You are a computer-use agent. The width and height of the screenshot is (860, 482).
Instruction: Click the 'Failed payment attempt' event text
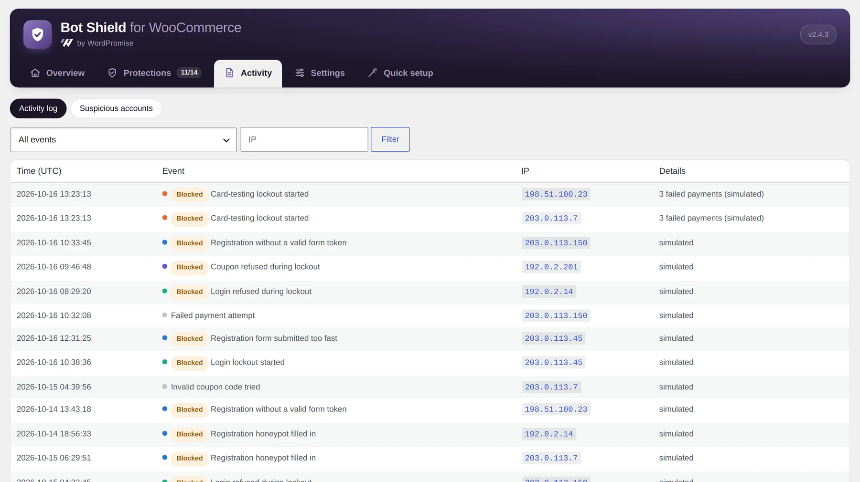(x=213, y=315)
